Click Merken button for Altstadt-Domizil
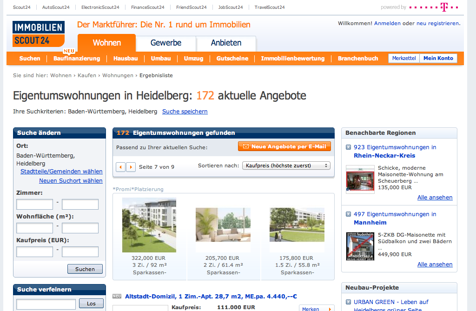This screenshot has height=311, width=476. point(317,308)
